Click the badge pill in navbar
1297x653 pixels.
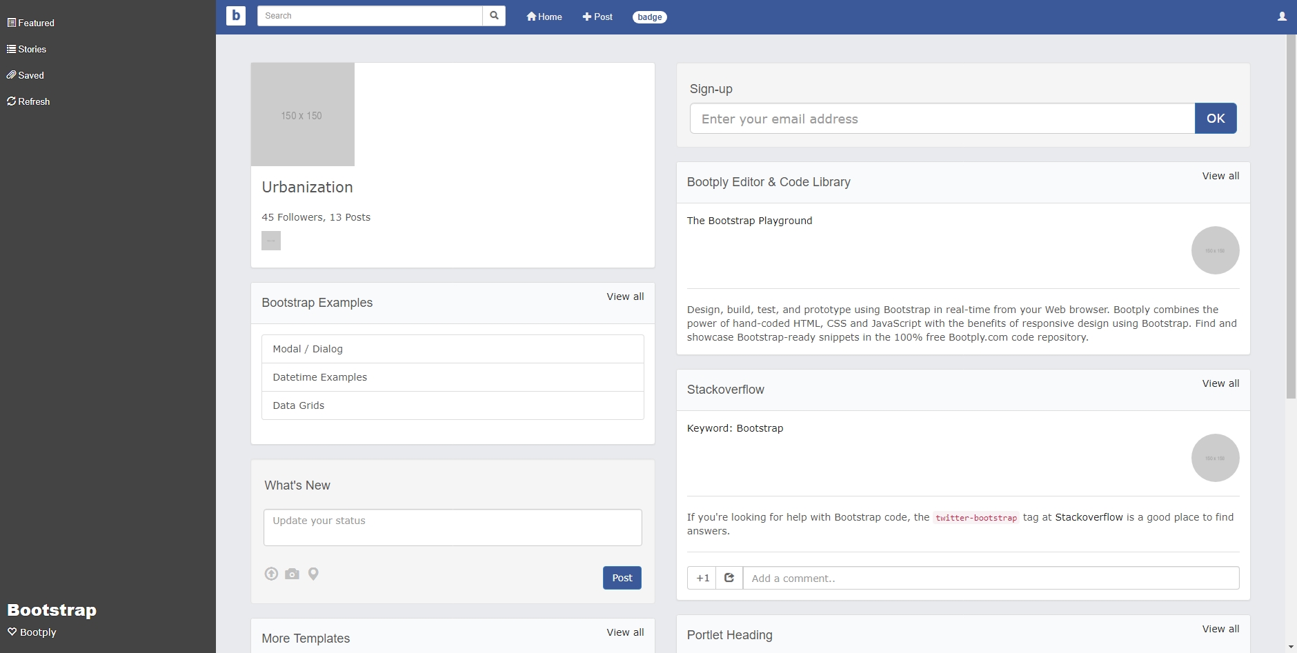(650, 17)
